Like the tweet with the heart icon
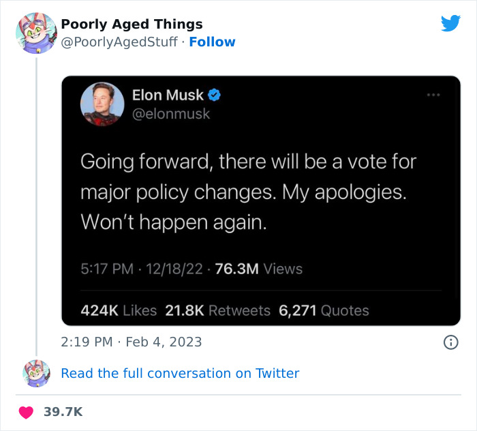The image size is (477, 431). click(x=26, y=412)
